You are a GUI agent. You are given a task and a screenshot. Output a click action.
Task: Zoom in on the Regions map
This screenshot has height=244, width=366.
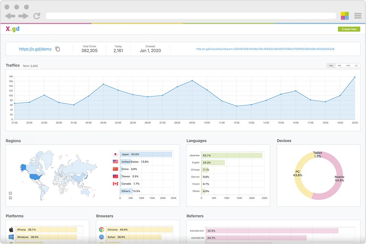(10, 193)
